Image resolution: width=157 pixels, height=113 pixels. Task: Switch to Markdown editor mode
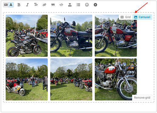(6, 5)
